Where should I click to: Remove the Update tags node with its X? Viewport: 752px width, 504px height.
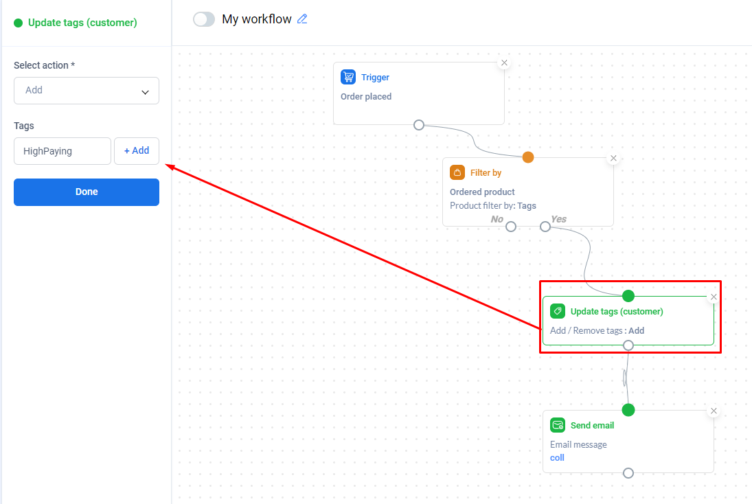(x=714, y=297)
